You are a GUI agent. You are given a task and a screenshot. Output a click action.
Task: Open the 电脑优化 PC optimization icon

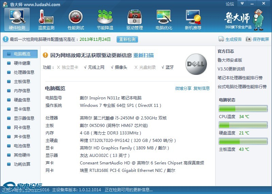[x=164, y=17]
